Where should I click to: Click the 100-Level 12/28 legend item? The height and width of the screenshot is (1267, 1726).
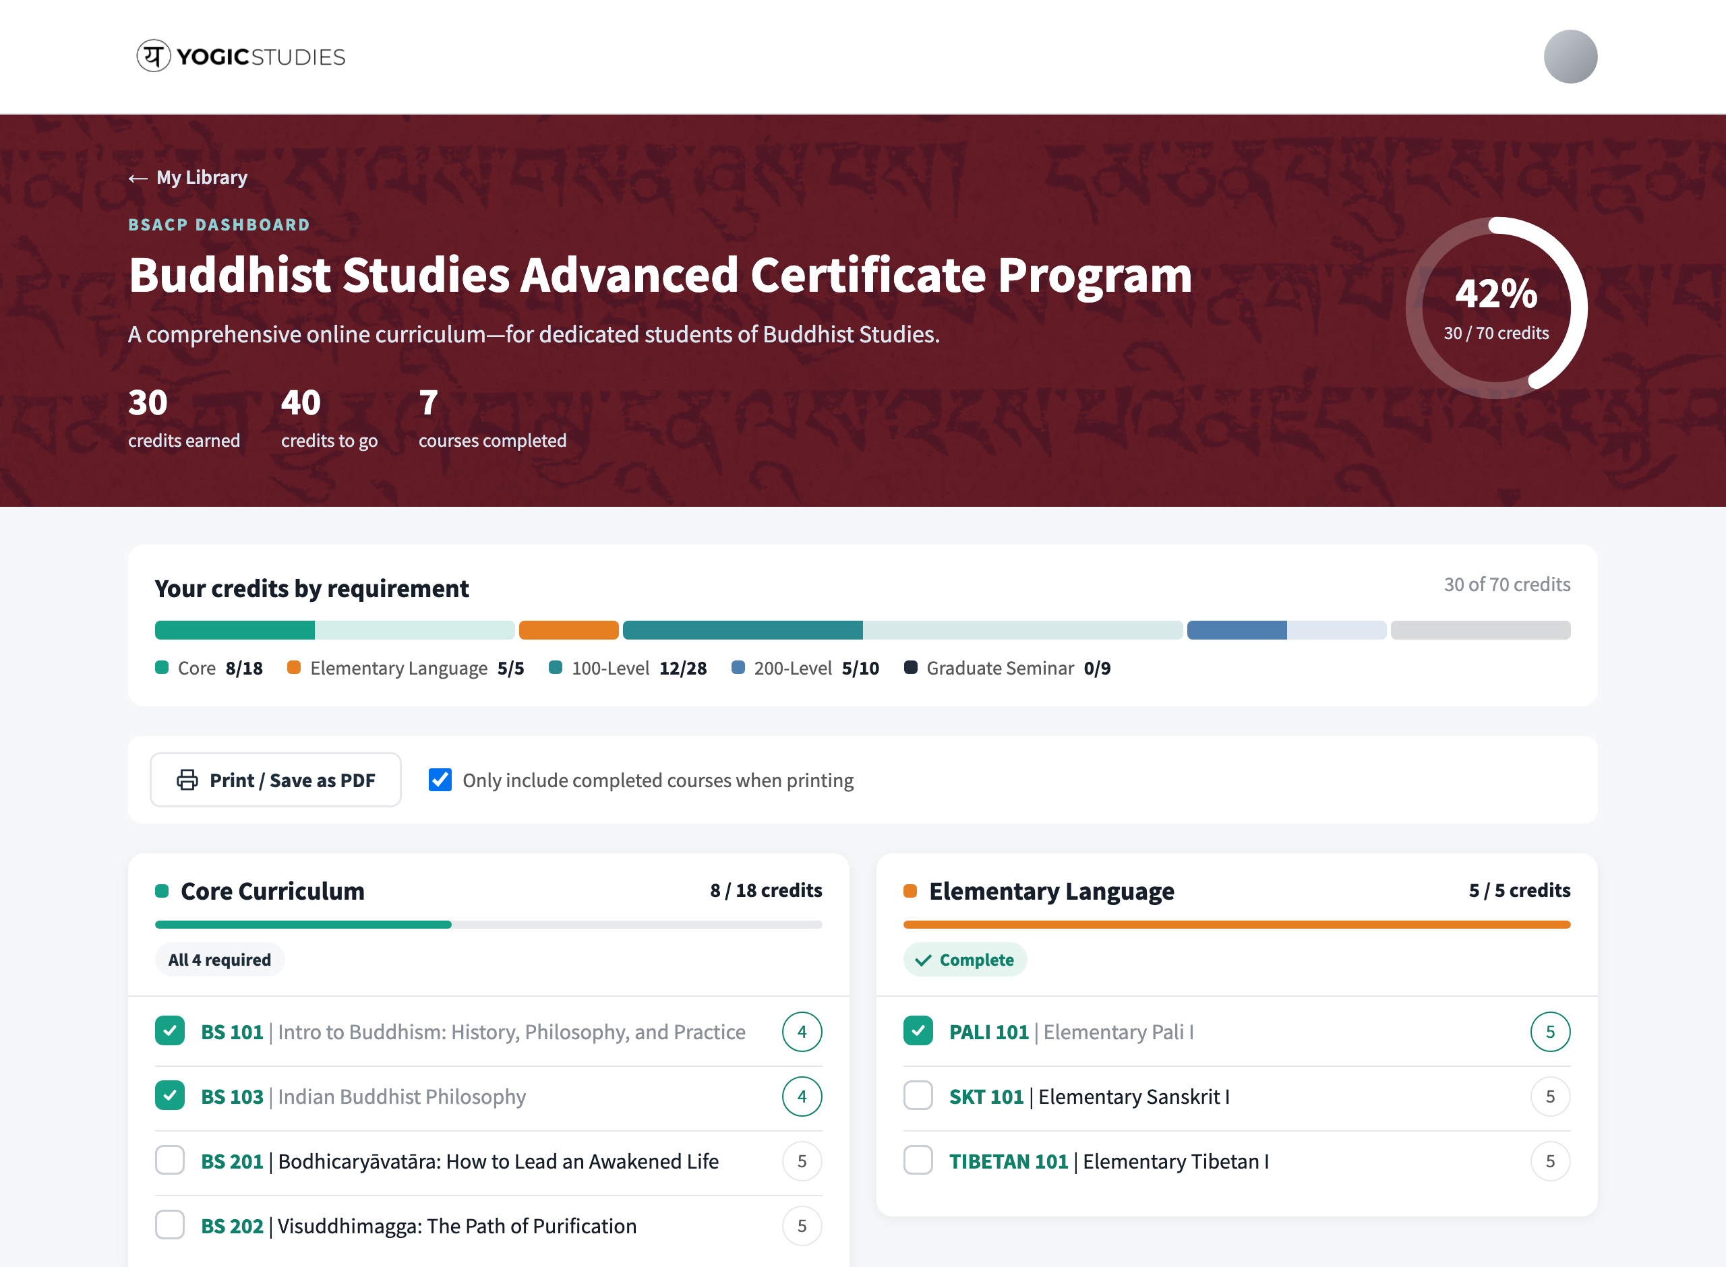pos(628,668)
